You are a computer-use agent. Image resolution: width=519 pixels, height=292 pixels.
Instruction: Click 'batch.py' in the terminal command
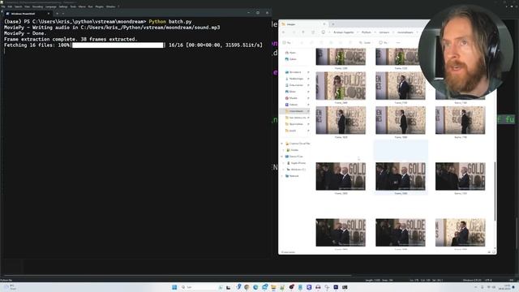tap(180, 22)
